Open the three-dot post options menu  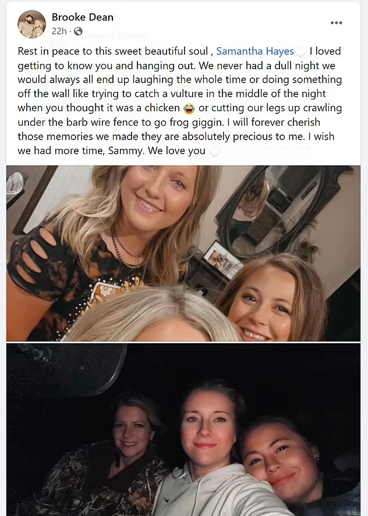coord(336,23)
